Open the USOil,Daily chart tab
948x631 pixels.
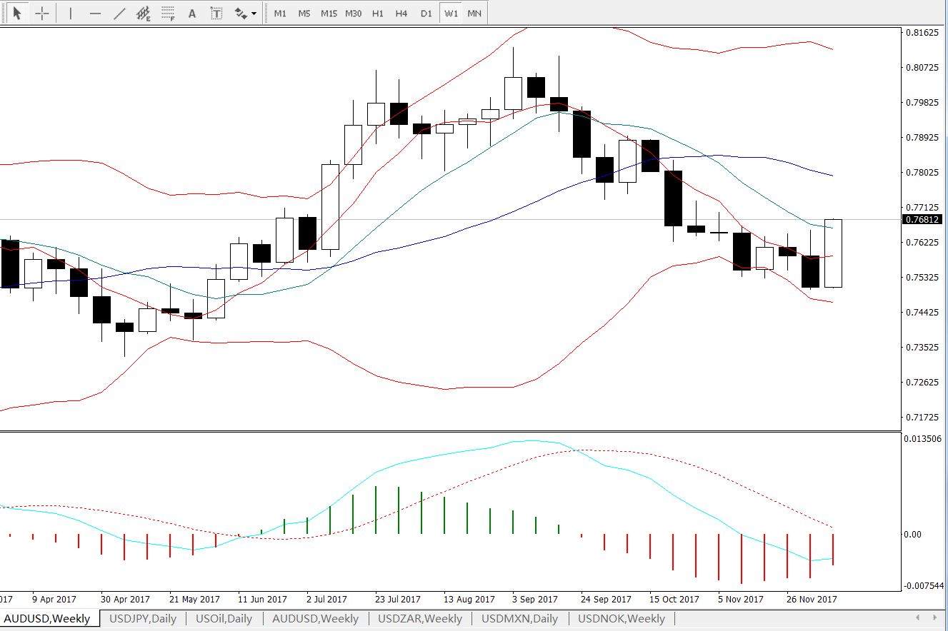224,619
